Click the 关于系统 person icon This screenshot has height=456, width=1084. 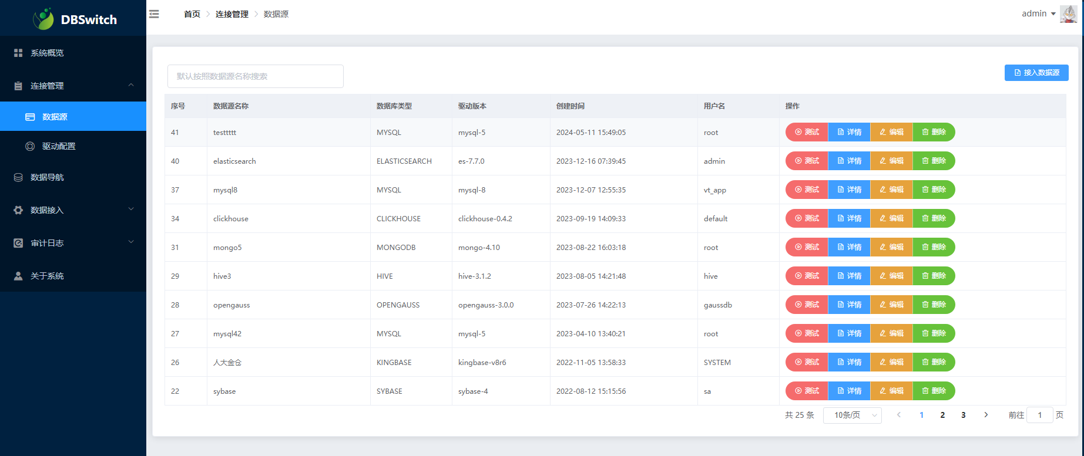[x=18, y=276]
